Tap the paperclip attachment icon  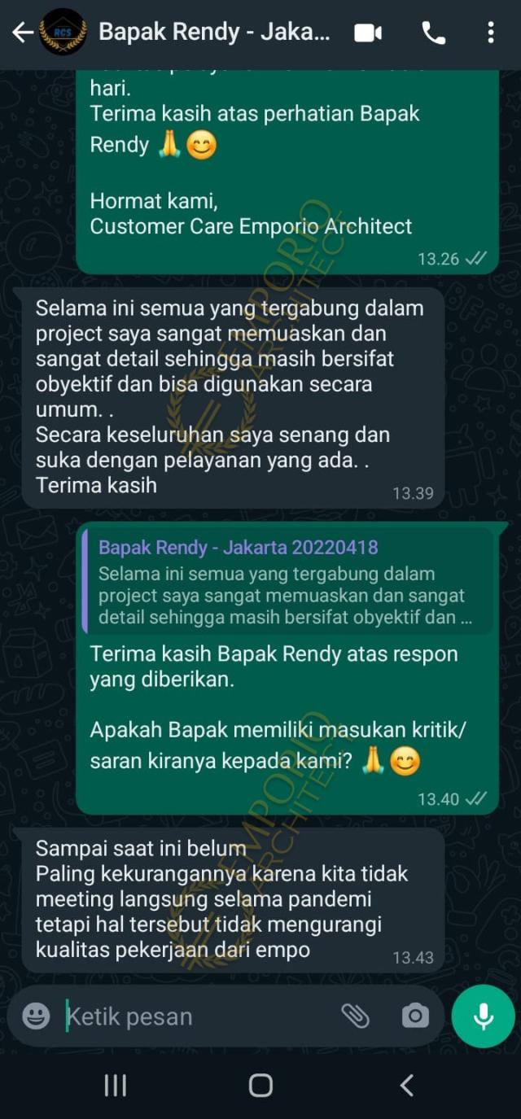(x=355, y=1016)
